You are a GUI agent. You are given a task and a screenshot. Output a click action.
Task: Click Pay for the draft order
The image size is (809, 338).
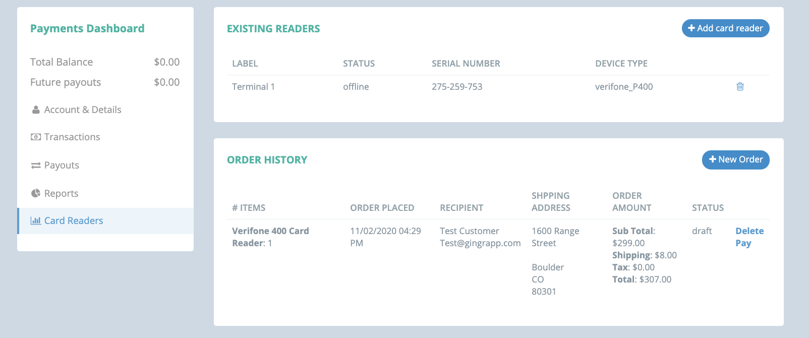tap(743, 243)
